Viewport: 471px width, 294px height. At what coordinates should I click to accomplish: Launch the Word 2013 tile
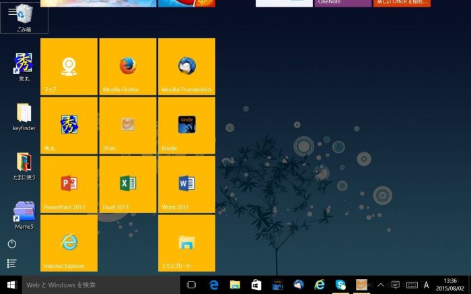[x=186, y=183]
